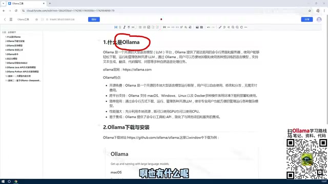Click the heading H icon in editor toolbar
This screenshot has width=328, height=184.
(x=116, y=27)
